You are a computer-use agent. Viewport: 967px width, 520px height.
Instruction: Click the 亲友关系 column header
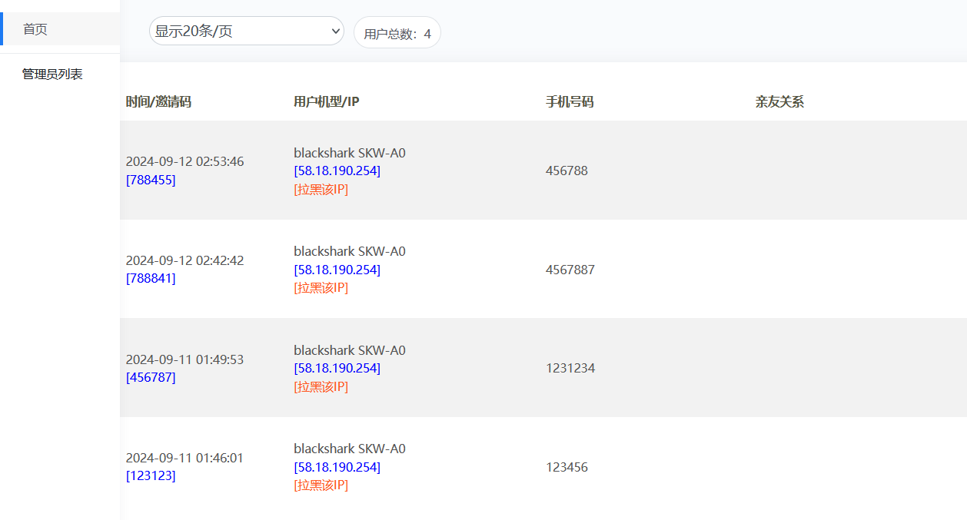pos(779,101)
